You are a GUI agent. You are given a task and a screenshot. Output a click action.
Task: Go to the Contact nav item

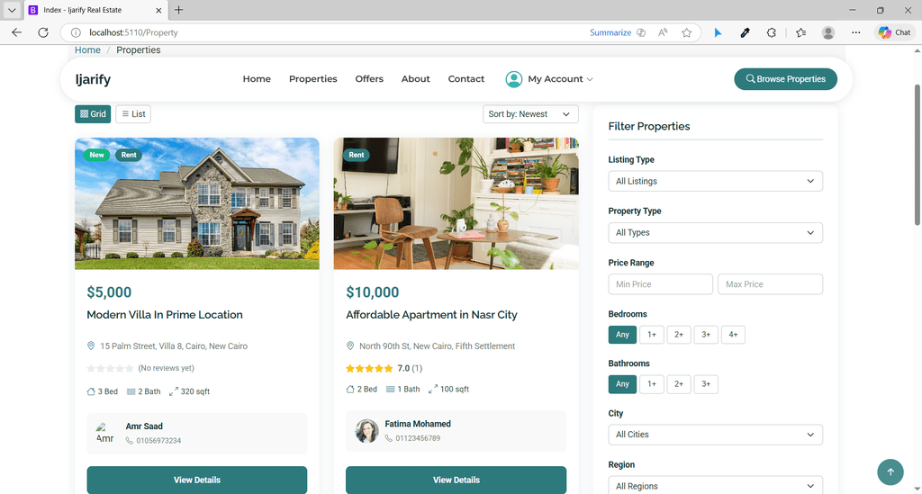coord(466,78)
